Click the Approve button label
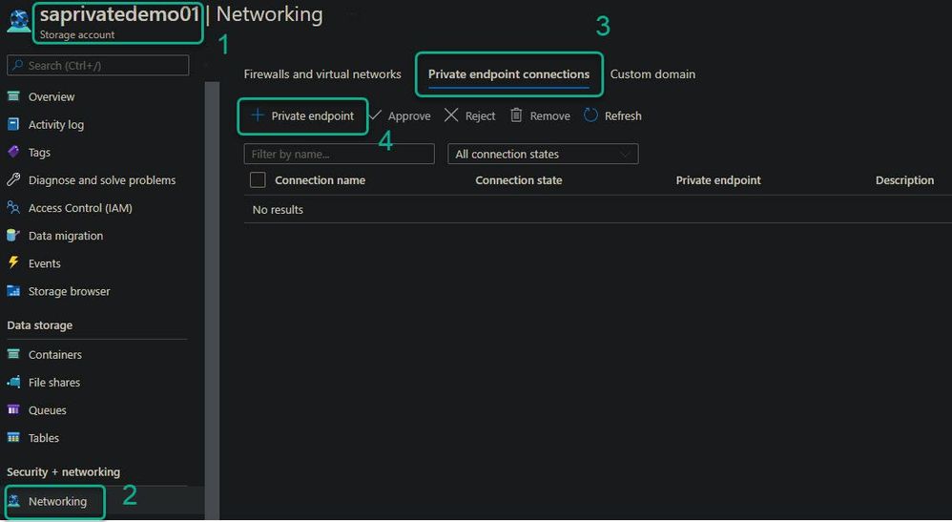Screen dimensions: 952x522 pyautogui.click(x=409, y=116)
